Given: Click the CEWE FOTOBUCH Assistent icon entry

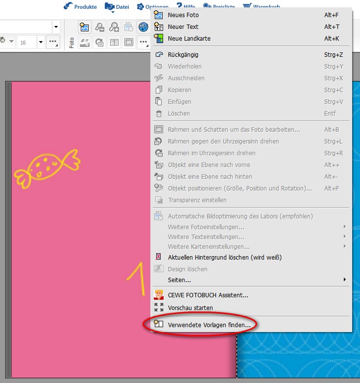Looking at the screenshot, I should tap(208, 295).
